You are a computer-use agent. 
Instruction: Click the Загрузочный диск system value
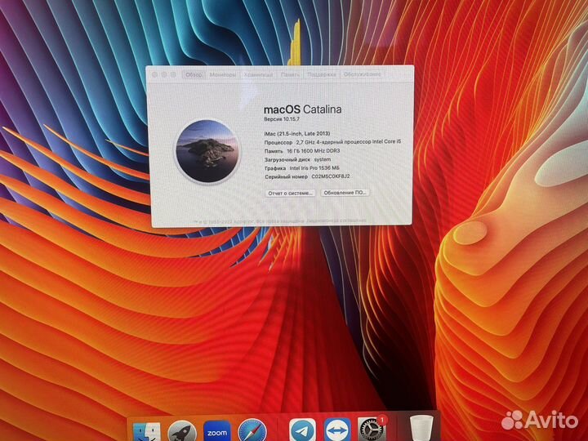point(323,159)
